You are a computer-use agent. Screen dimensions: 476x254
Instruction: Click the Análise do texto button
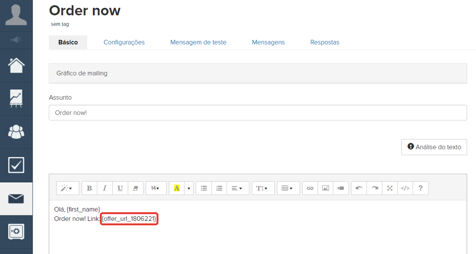434,147
